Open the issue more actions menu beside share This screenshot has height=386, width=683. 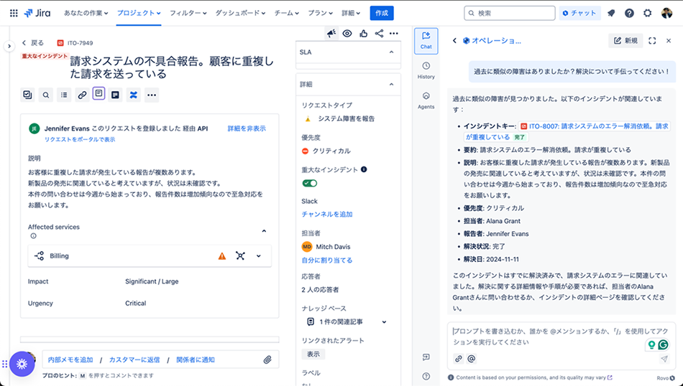coord(394,34)
